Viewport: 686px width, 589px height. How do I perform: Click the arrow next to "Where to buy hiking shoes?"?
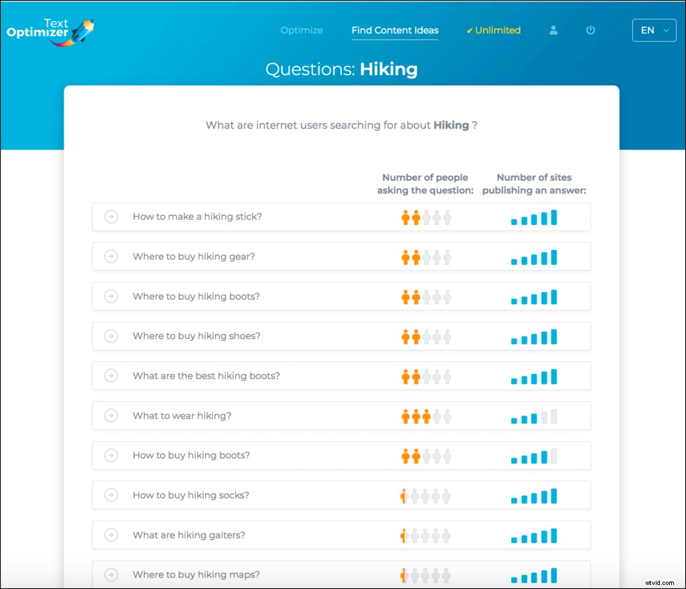[111, 336]
